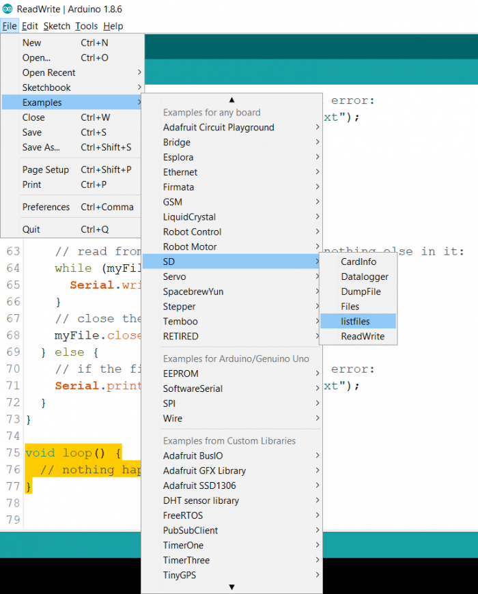Open the listfiles SD example
Image resolution: width=478 pixels, height=594 pixels.
tap(358, 322)
